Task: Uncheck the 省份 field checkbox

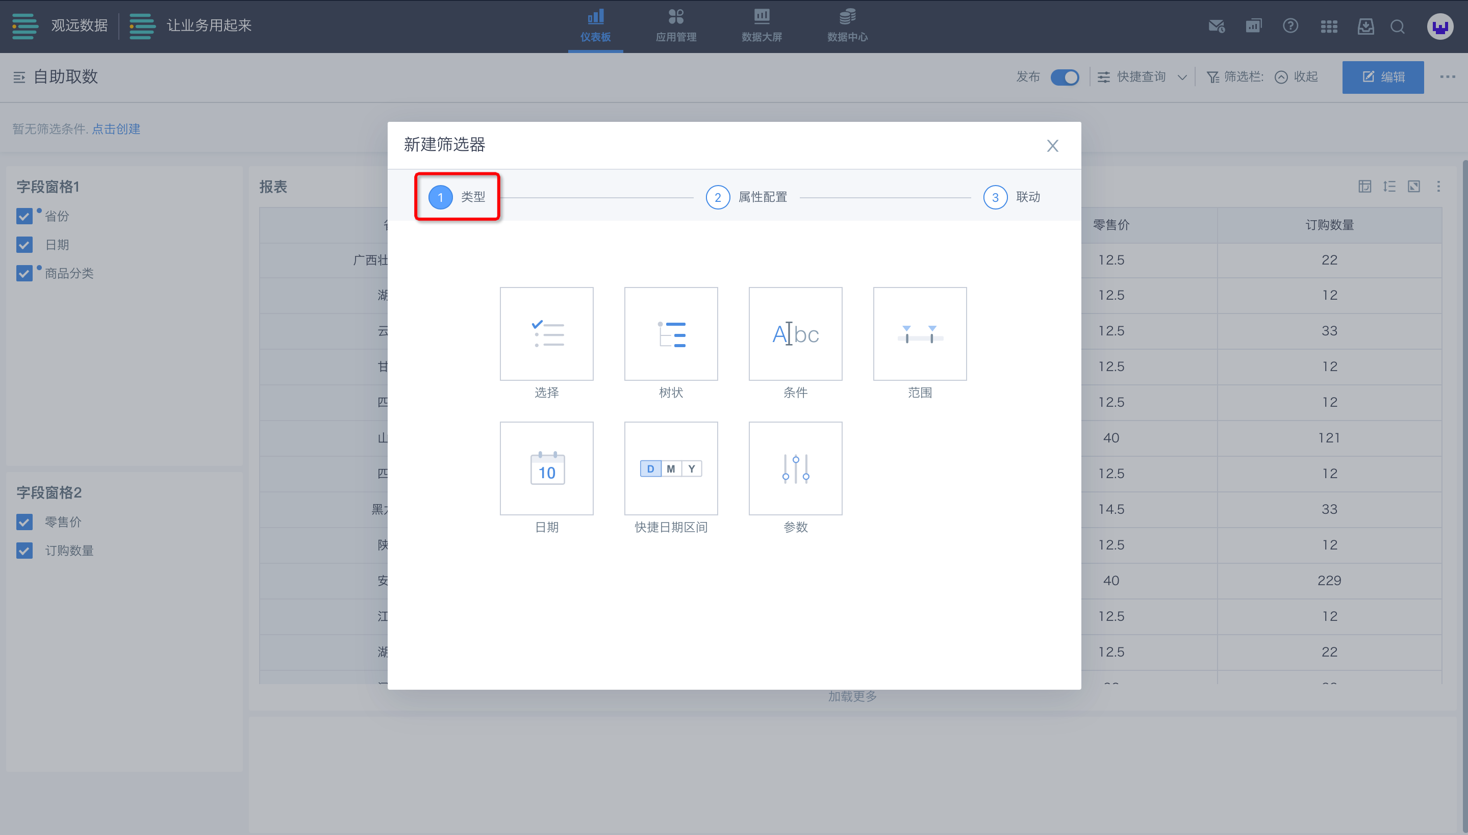Action: coord(24,216)
